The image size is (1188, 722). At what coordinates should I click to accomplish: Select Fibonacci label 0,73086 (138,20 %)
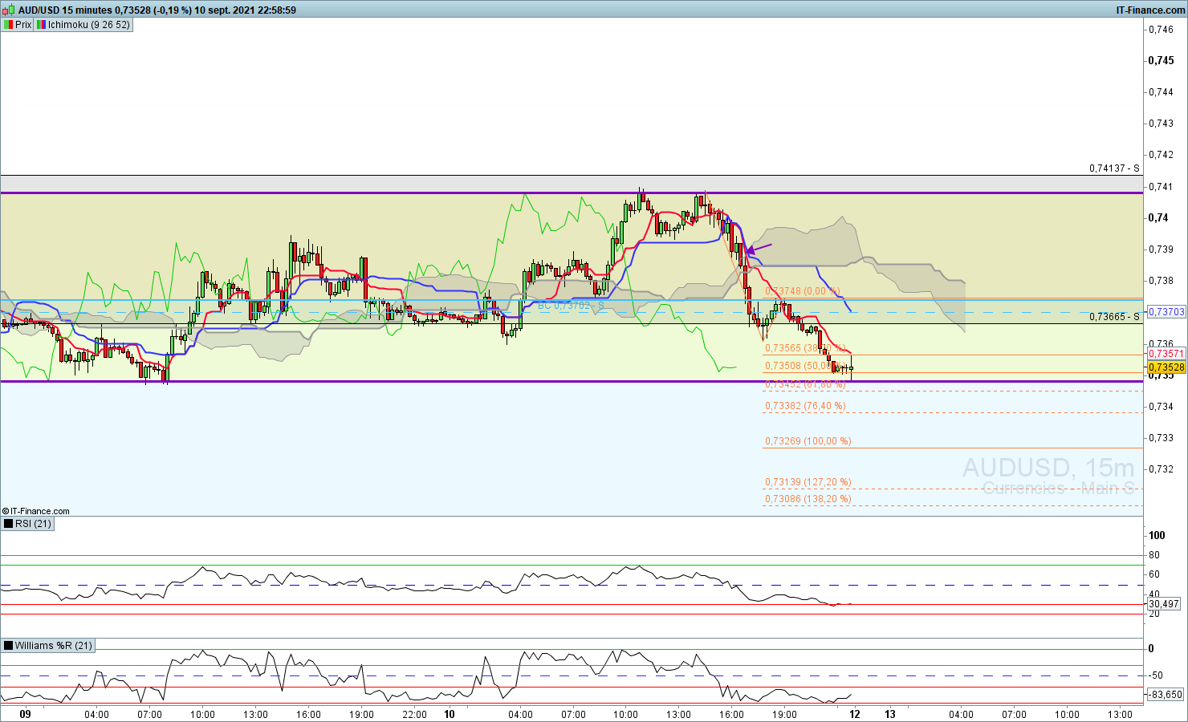808,499
